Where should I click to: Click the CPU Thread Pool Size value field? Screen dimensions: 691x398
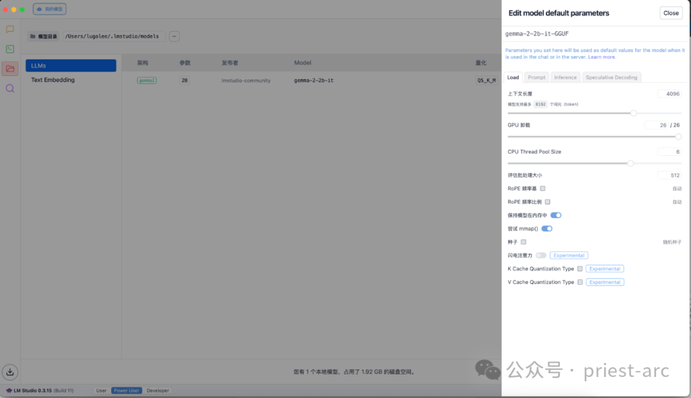tap(669, 151)
